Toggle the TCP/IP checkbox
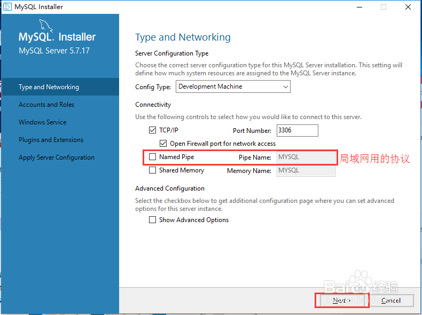The width and height of the screenshot is (422, 315). point(152,130)
